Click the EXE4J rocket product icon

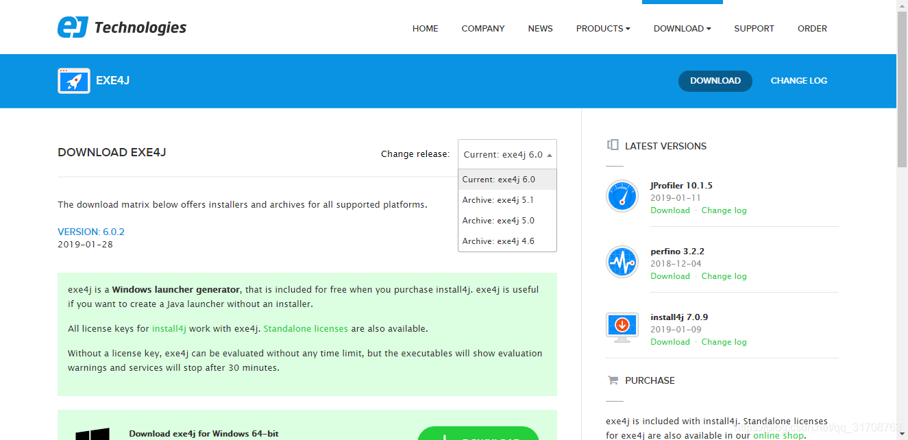coord(74,81)
